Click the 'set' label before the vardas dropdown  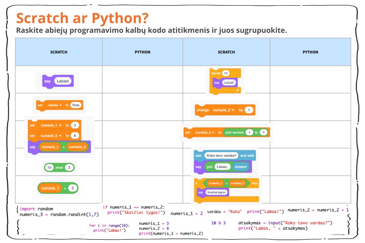[x=40, y=105]
